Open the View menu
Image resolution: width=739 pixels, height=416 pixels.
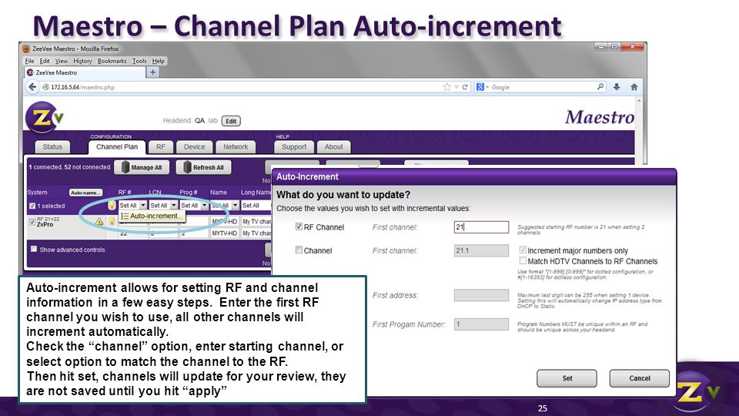tap(62, 61)
